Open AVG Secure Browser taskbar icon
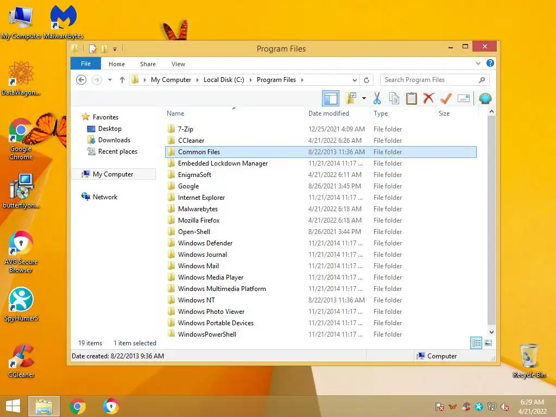 click(x=111, y=406)
